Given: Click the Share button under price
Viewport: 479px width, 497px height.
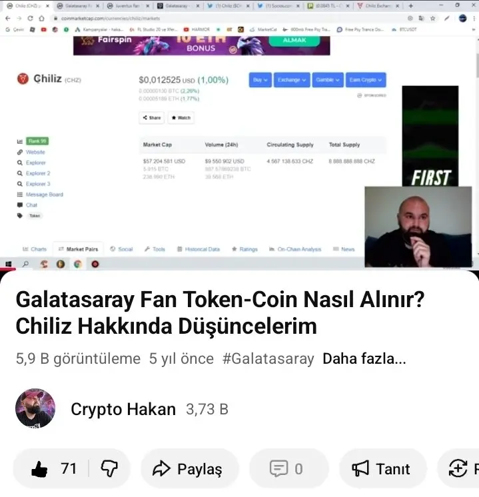Looking at the screenshot, I should point(151,118).
